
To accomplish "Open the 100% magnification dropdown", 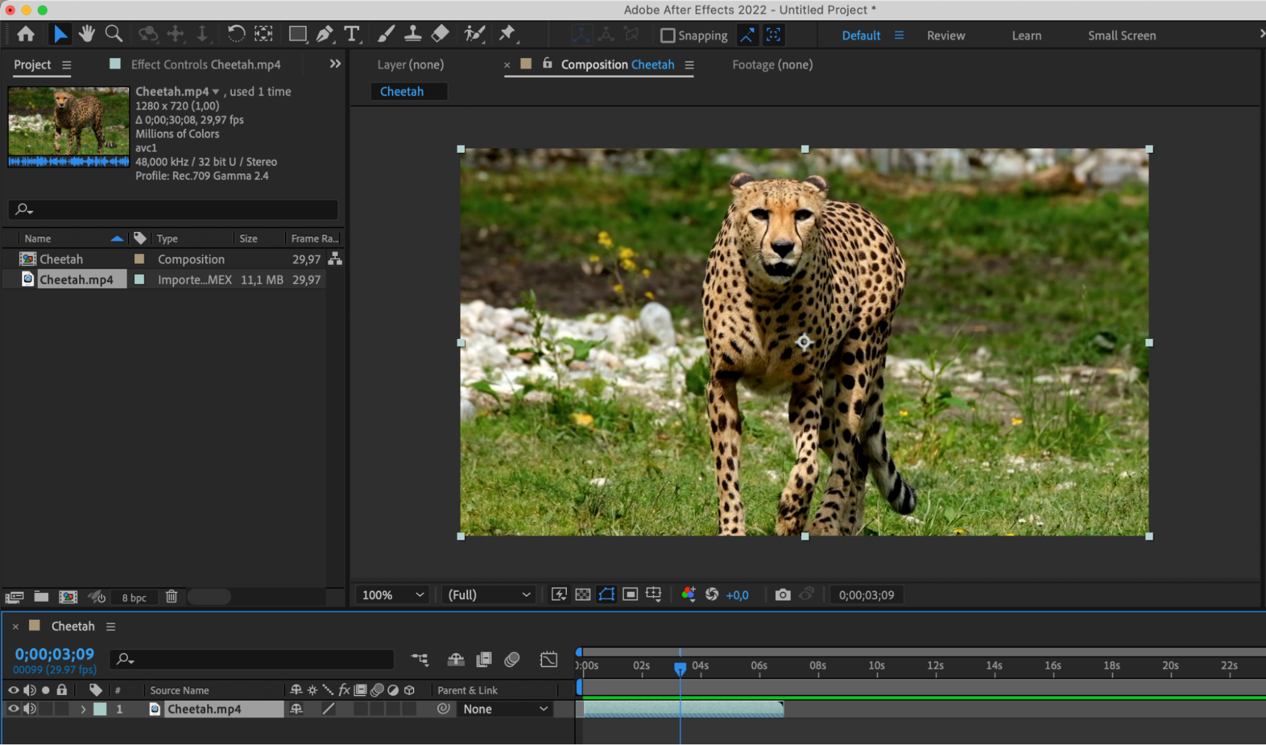I will coord(393,595).
